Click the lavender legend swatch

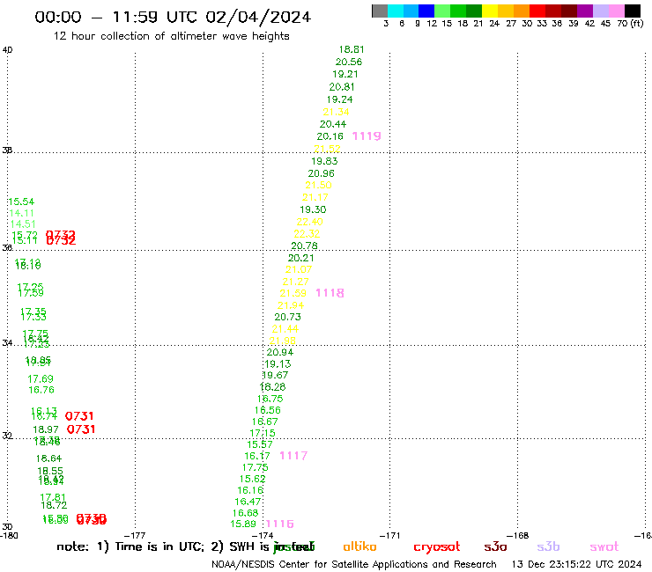tap(600, 11)
